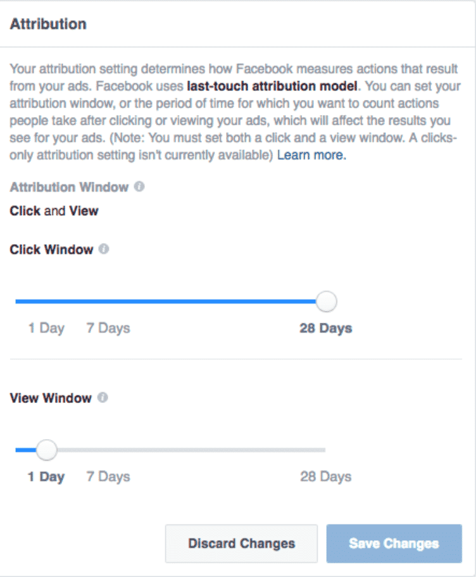Set Click Window to 7 Days label
The height and width of the screenshot is (577, 476).
(x=108, y=328)
